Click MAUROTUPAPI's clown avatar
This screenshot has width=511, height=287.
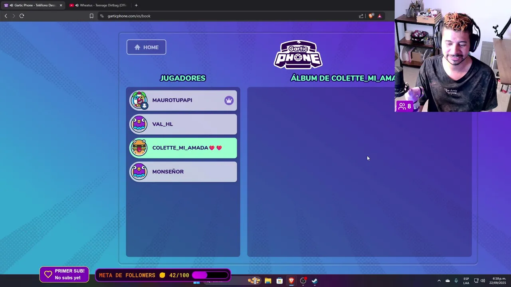(139, 100)
